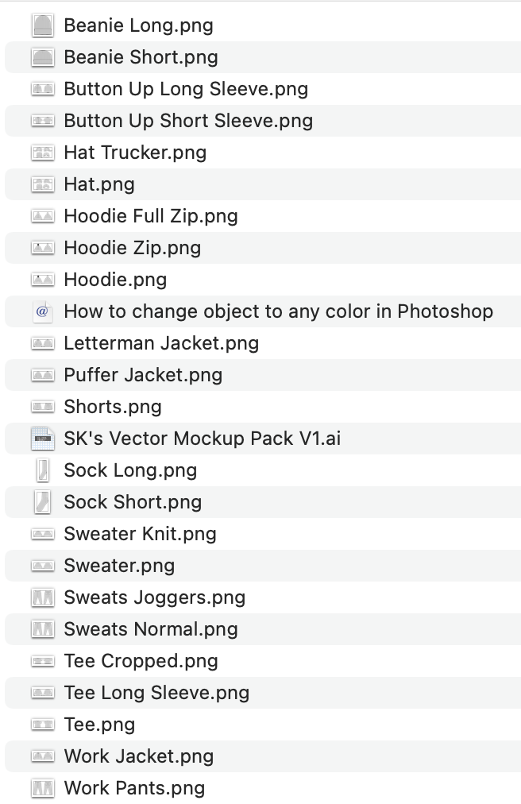The width and height of the screenshot is (521, 804).
Task: Select the Sweater Knit.png file name
Action: click(140, 534)
